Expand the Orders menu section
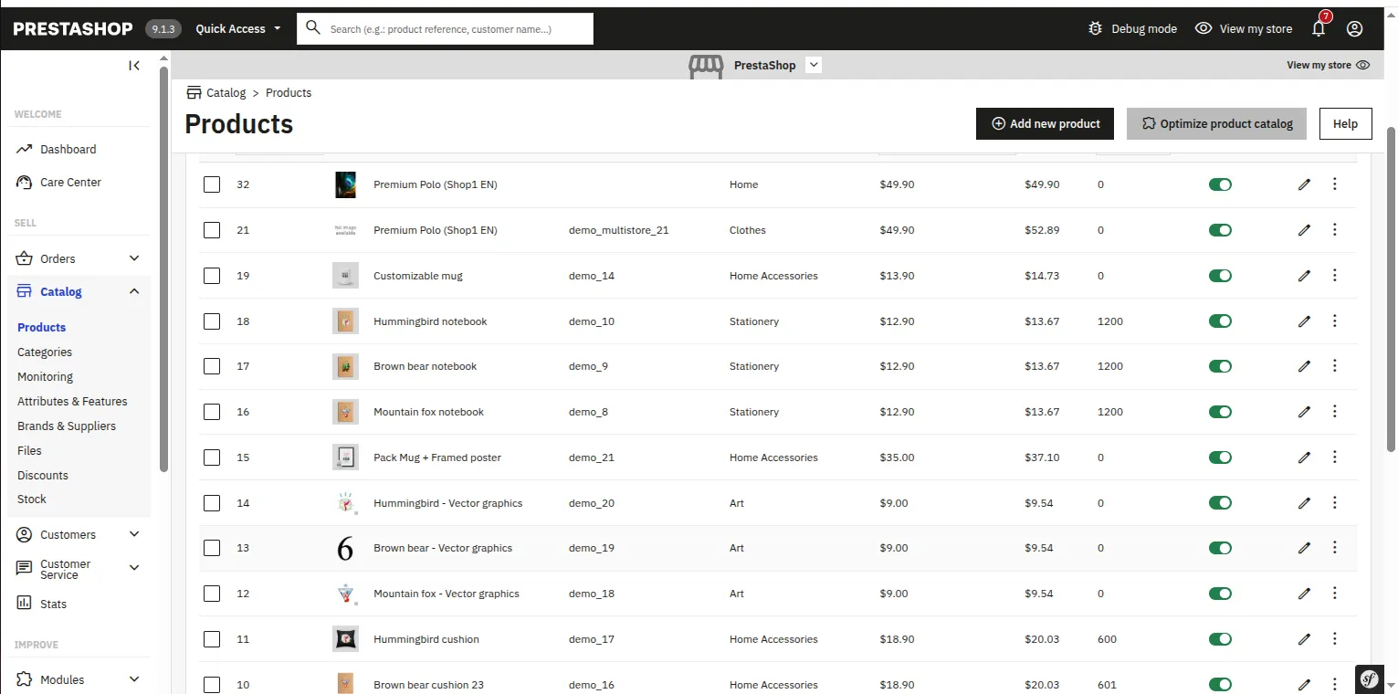 click(x=134, y=258)
